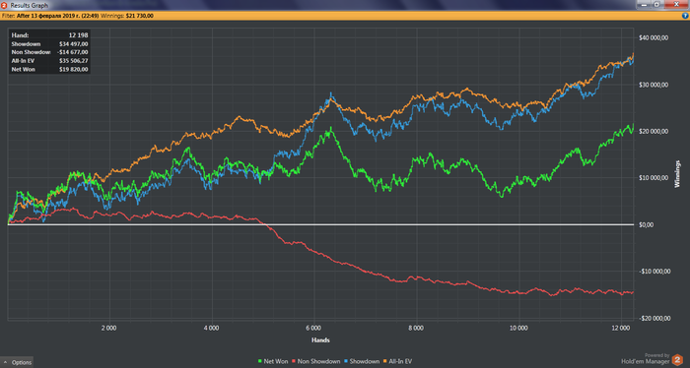The height and width of the screenshot is (368, 690).
Task: Click the 10 000 hands axis label
Action: pyautogui.click(x=518, y=328)
